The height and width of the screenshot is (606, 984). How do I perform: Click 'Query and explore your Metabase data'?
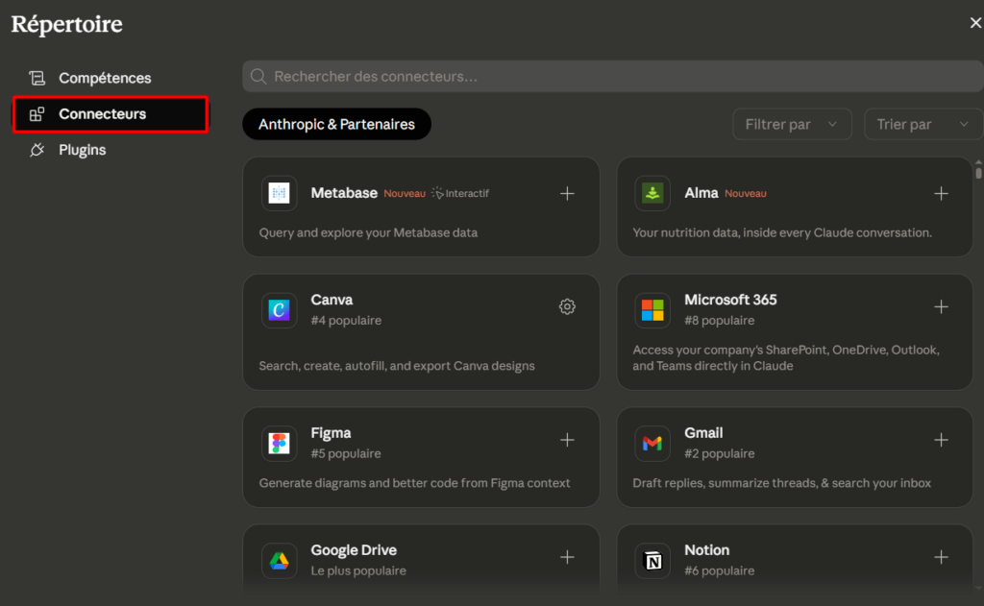tap(368, 232)
